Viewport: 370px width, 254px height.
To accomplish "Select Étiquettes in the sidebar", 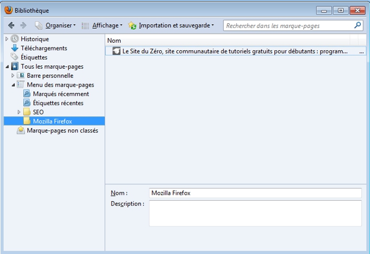I will (x=34, y=58).
